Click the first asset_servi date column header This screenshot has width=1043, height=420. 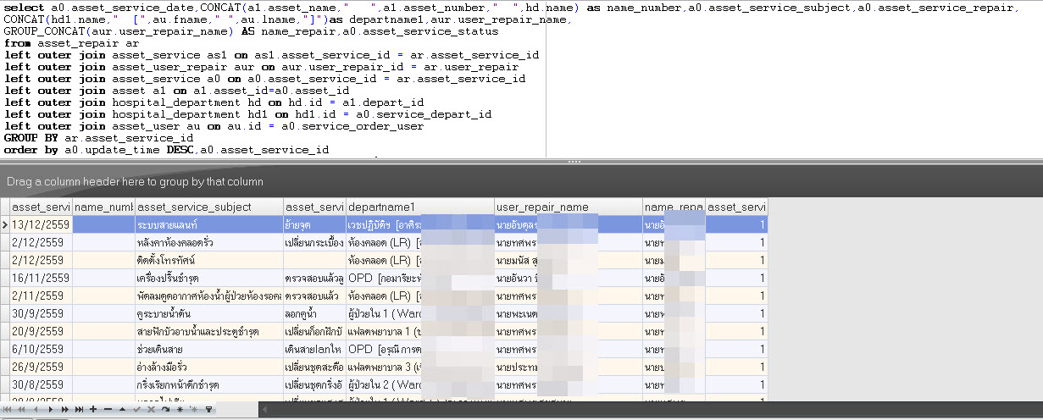point(41,207)
